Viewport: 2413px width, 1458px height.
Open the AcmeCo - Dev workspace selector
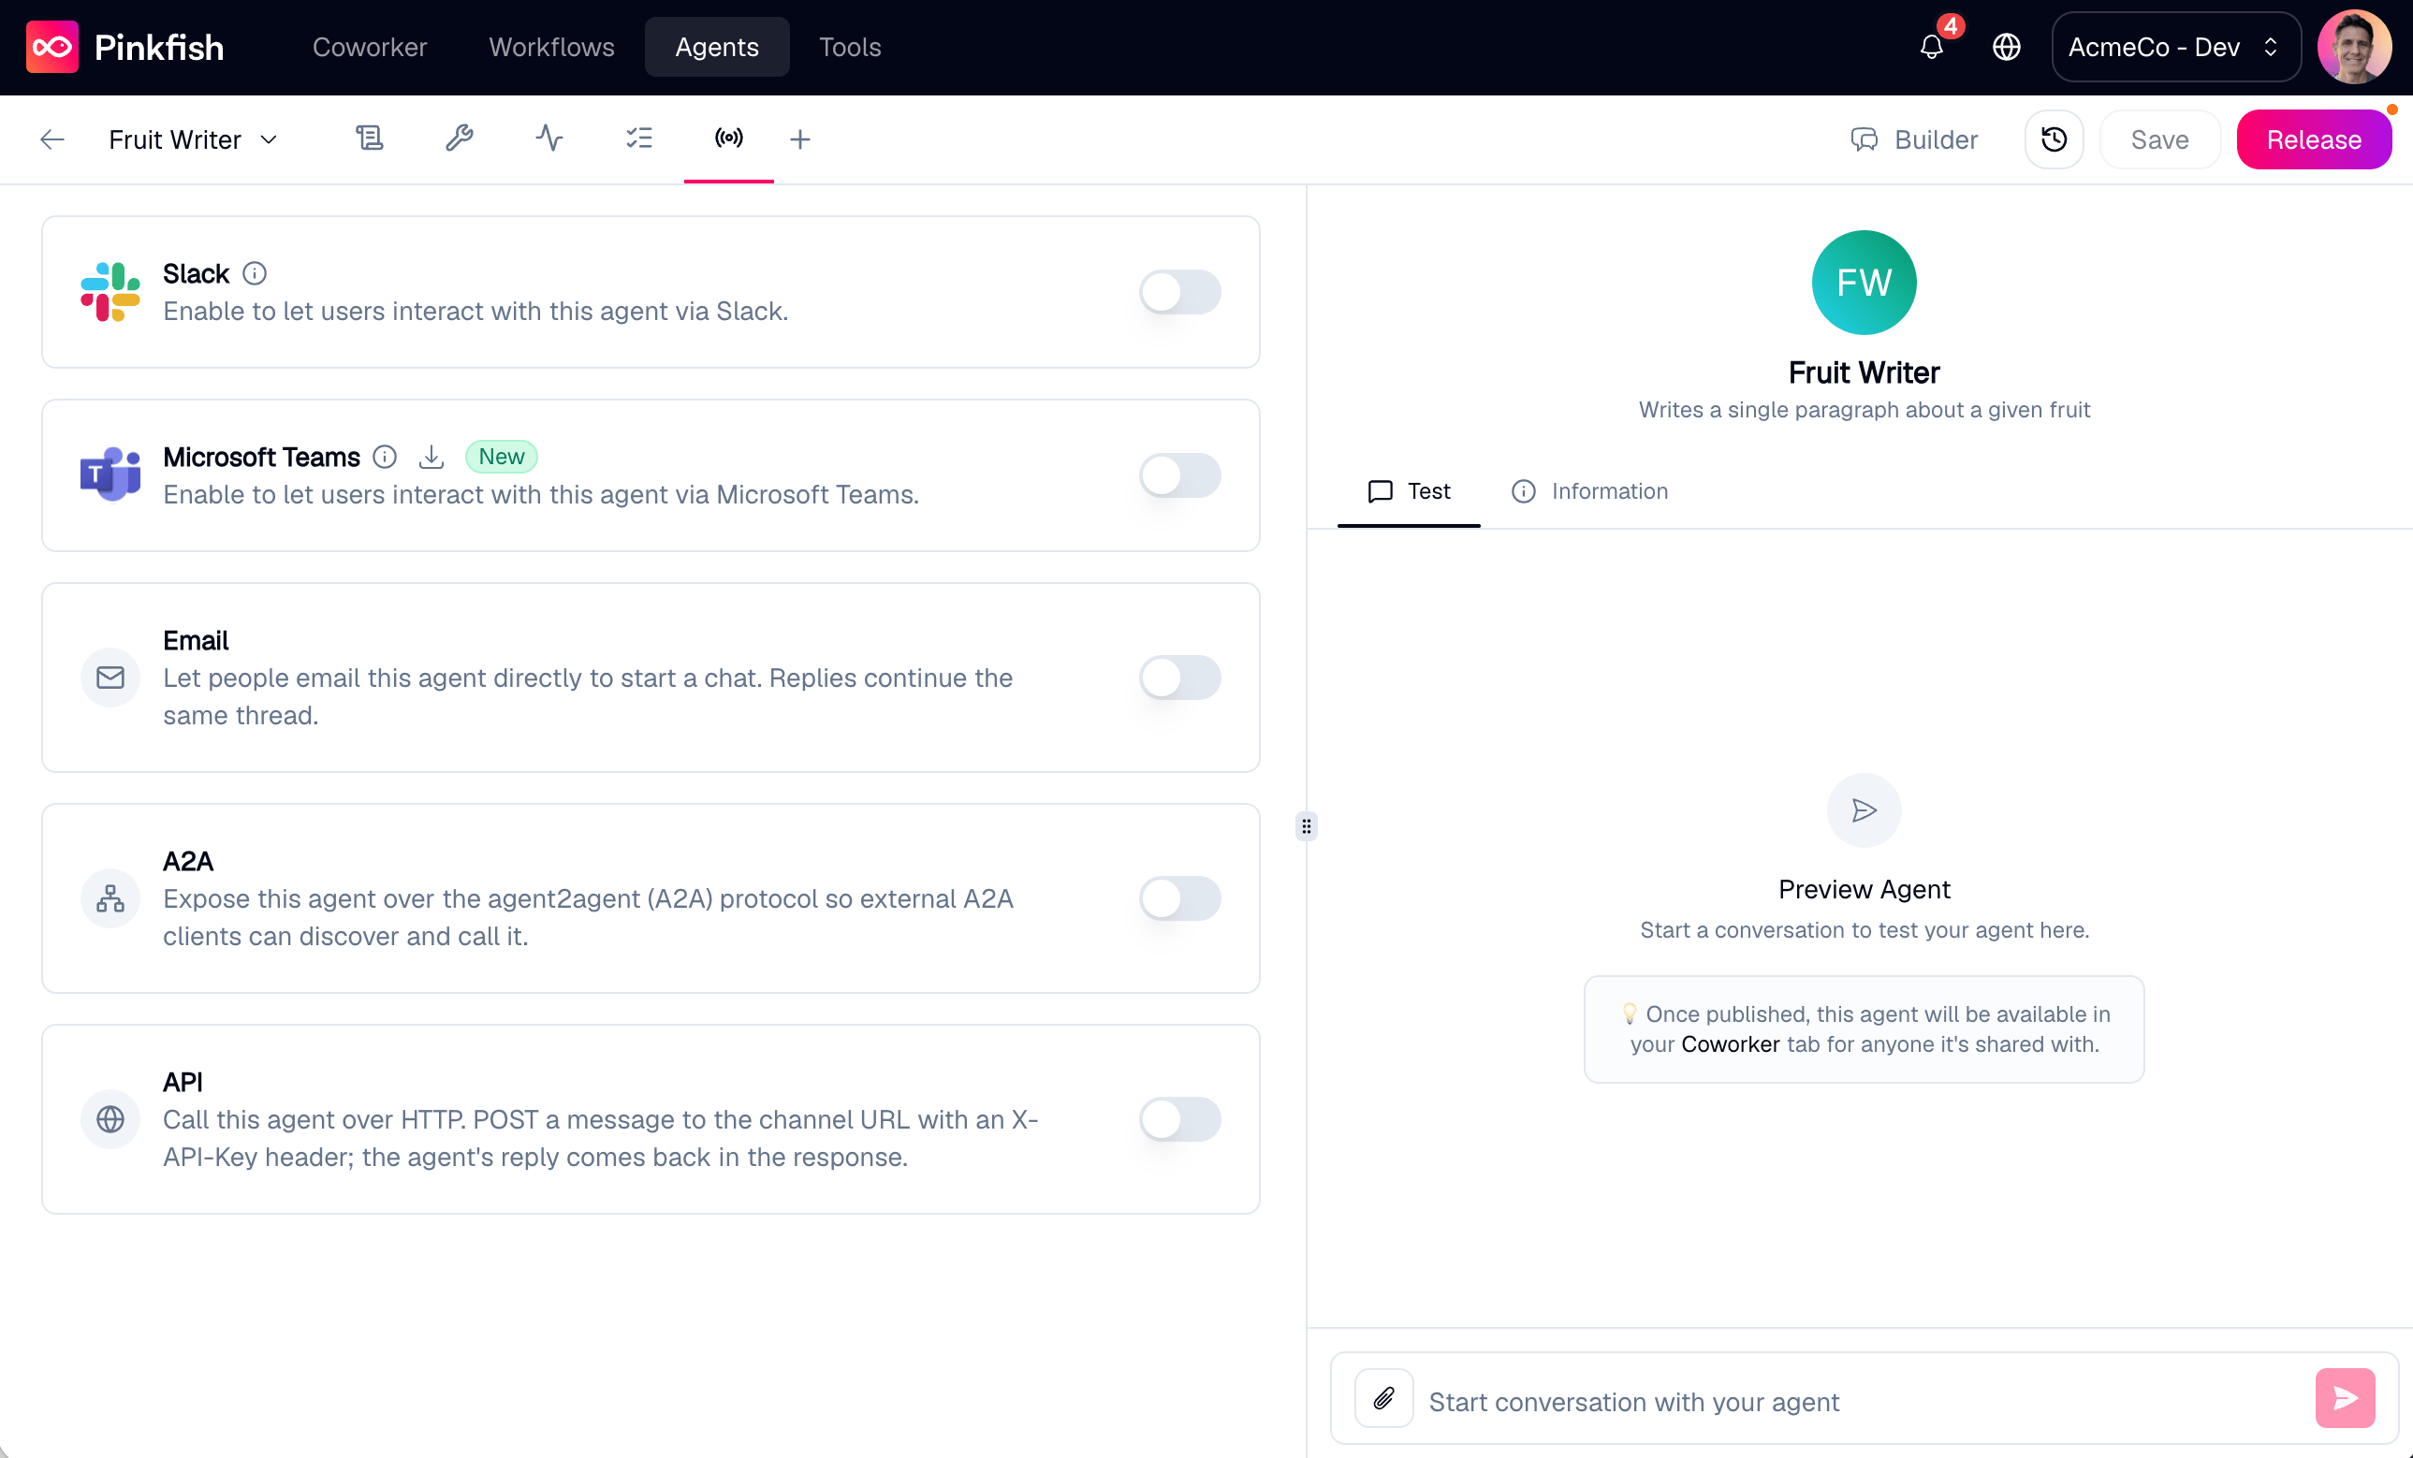coord(2176,47)
